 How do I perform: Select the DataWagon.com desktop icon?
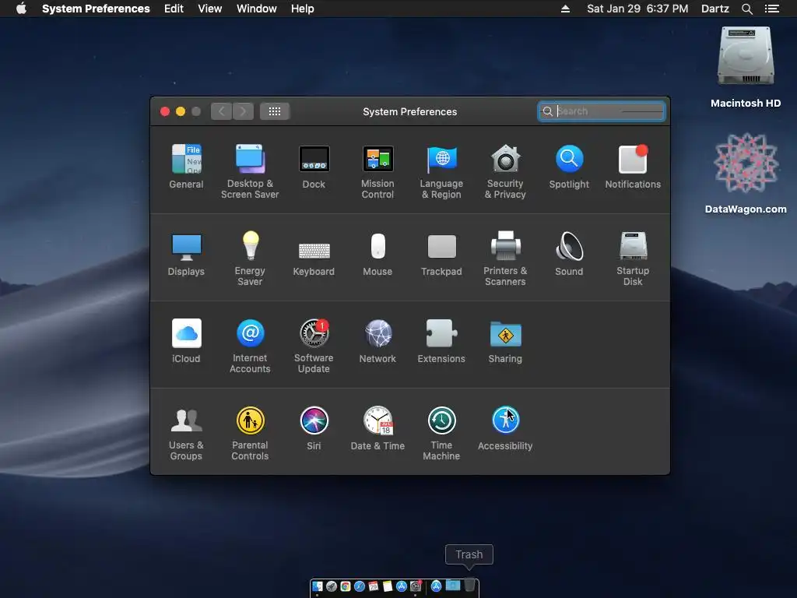[x=746, y=174]
